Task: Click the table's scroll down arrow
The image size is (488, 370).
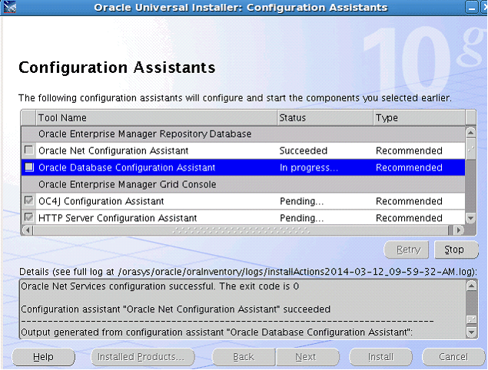Action: coord(471,218)
